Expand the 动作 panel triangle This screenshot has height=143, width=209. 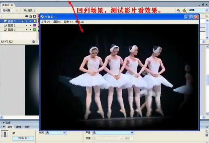(4, 122)
